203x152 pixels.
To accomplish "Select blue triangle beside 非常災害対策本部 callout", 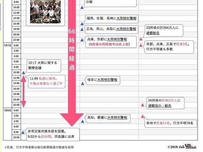I will coord(23,132).
